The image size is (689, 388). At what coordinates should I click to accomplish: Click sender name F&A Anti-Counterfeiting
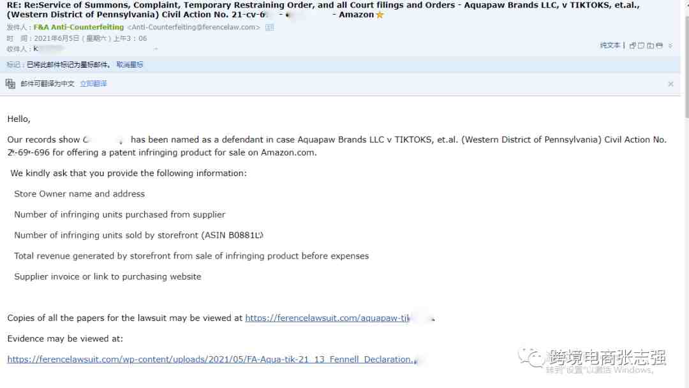[x=78, y=27]
